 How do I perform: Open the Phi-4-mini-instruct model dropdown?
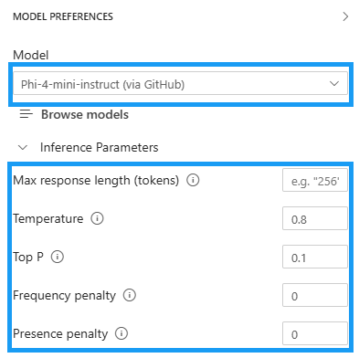tap(180, 83)
